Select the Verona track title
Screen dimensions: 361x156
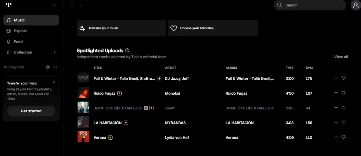pyautogui.click(x=100, y=137)
